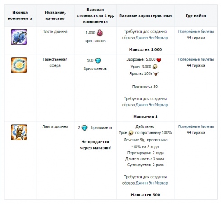
Task: Follow Джинн Эн-Меркар link in first row
Action: pyautogui.click(x=152, y=38)
